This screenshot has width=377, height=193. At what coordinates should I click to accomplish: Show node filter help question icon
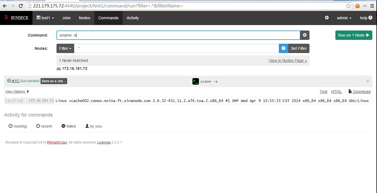pyautogui.click(x=284, y=48)
